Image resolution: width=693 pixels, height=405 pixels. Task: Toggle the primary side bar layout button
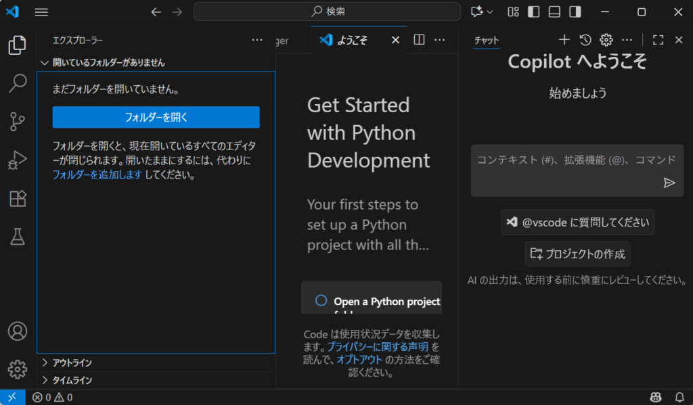tap(534, 11)
